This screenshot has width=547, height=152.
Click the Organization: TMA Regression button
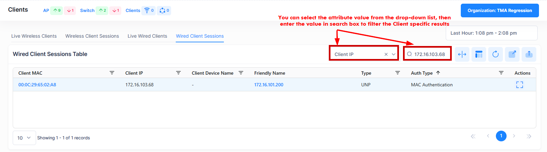click(x=500, y=10)
